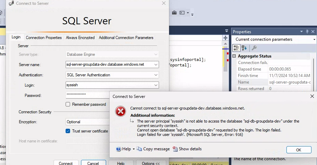
Task: Switch to the Login tab
Action: click(x=16, y=37)
